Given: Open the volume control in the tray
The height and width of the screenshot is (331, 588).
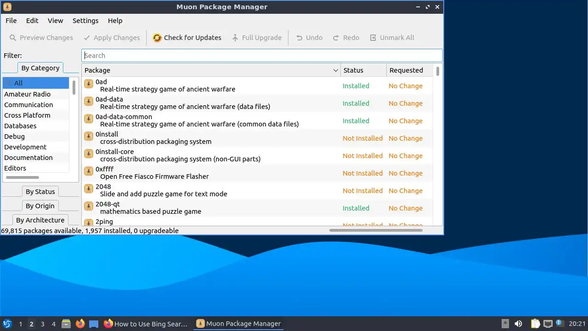Looking at the screenshot, I should point(518,324).
